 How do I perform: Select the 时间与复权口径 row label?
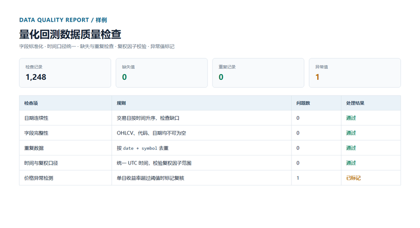coord(41,163)
